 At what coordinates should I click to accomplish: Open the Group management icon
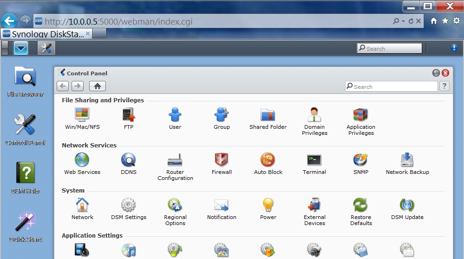click(x=222, y=118)
